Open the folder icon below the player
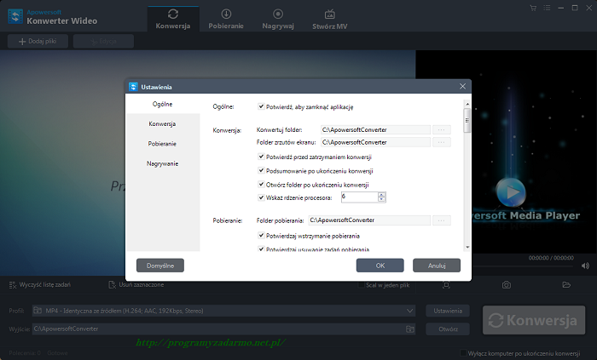 (x=565, y=284)
